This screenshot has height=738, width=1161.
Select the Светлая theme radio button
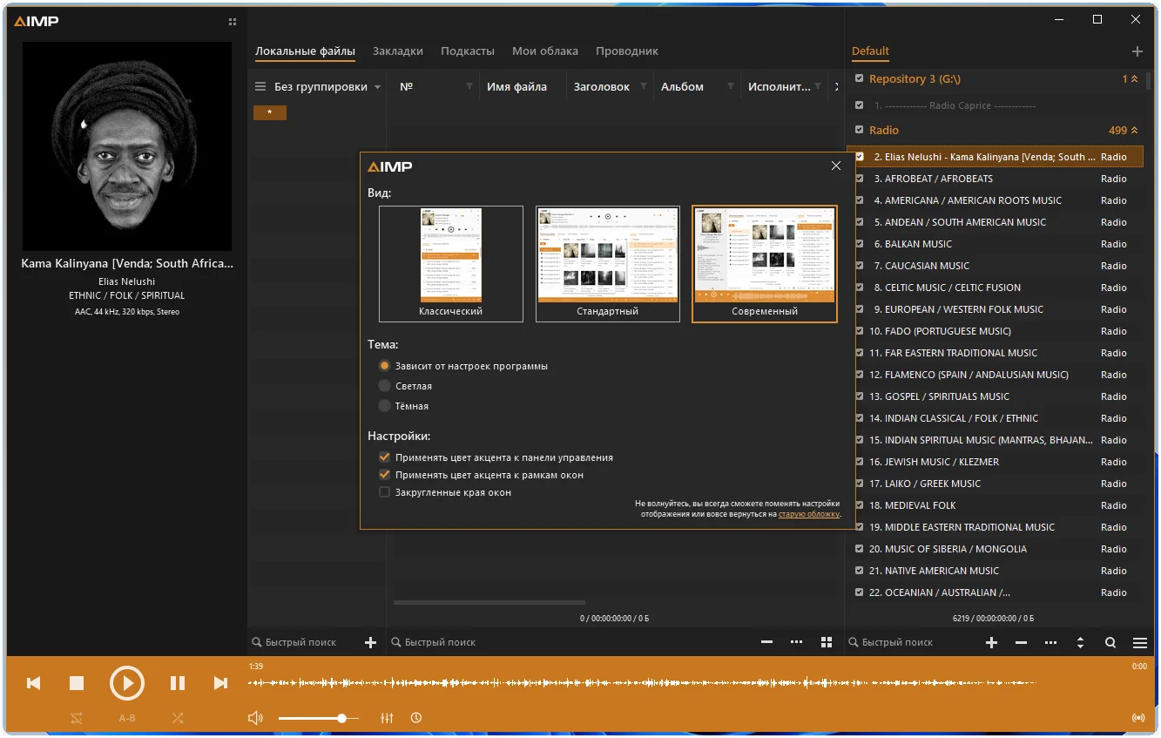point(384,386)
